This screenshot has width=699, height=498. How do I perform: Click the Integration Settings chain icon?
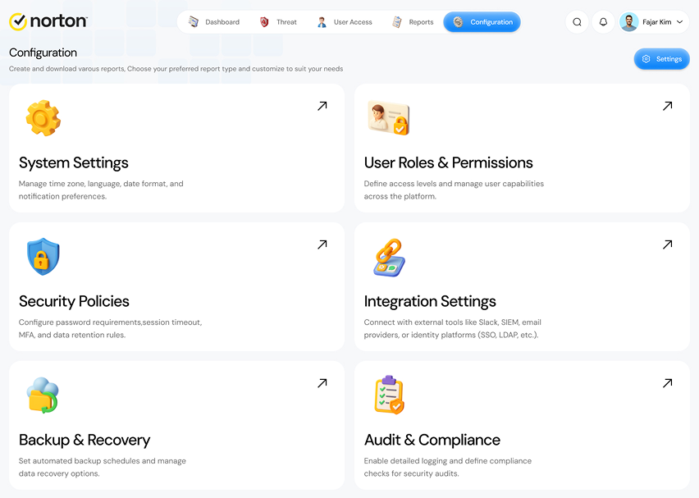[x=389, y=258]
